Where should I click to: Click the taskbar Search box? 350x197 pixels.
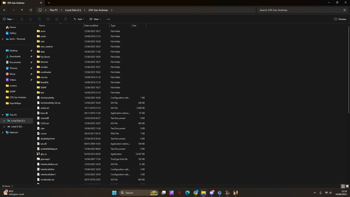coord(139,193)
